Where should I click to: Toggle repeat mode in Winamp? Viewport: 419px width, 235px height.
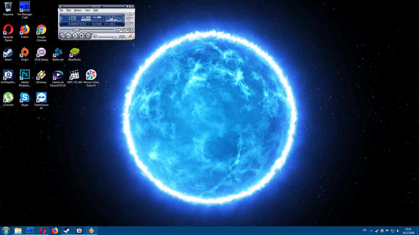[129, 19]
